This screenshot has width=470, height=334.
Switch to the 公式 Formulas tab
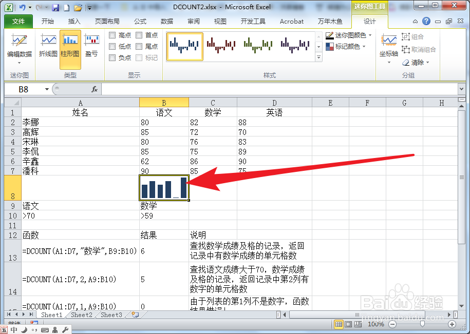point(140,21)
